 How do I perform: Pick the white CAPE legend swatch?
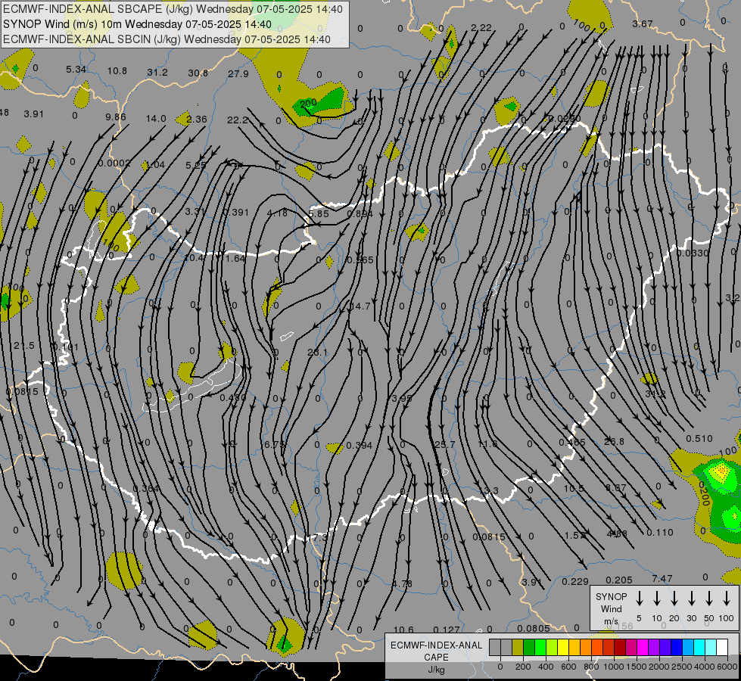pyautogui.click(x=722, y=648)
